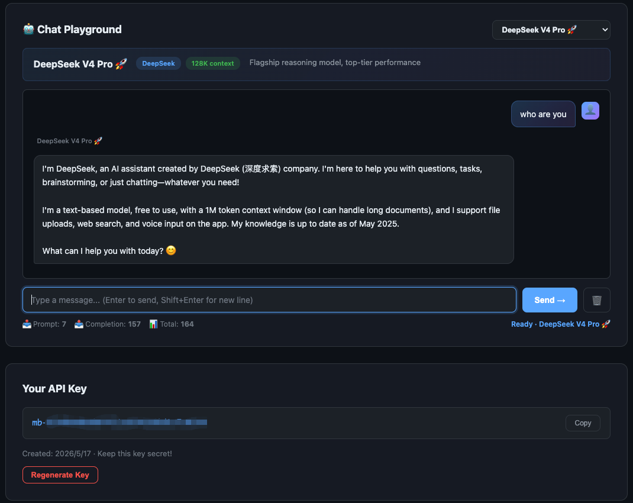Click the user avatar icon next to message

pos(590,111)
